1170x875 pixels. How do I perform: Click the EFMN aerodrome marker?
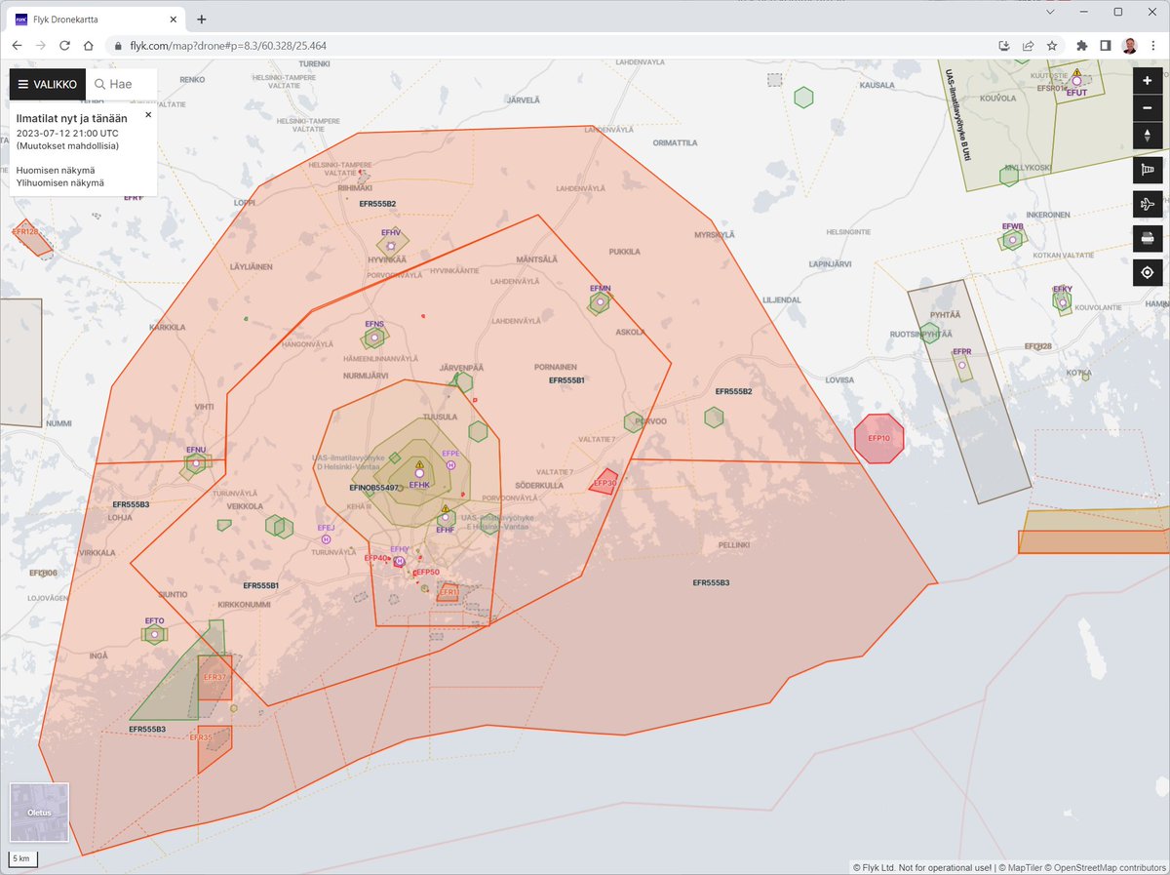[599, 302]
